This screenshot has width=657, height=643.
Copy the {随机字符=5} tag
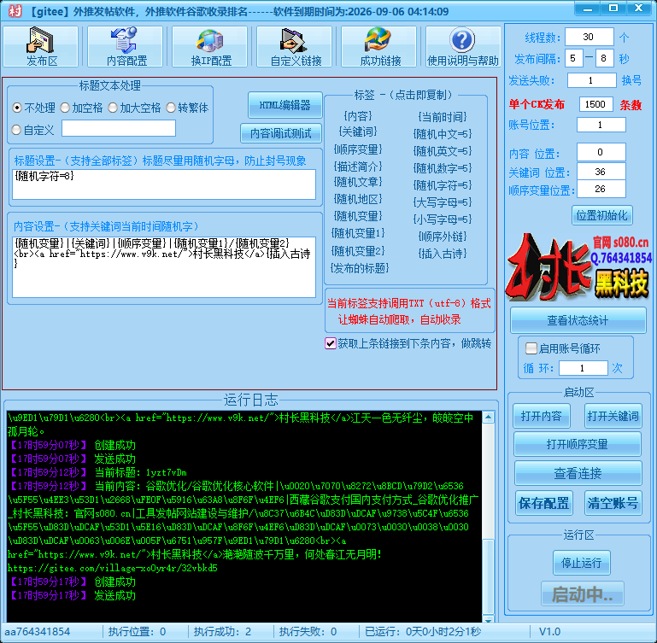[443, 185]
